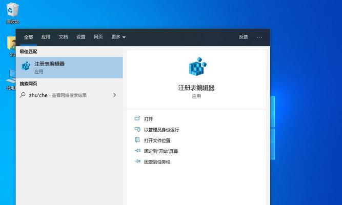Viewport: 342px width, 205px height.
Task: Switch to the 全部 tab
Action: [28, 37]
